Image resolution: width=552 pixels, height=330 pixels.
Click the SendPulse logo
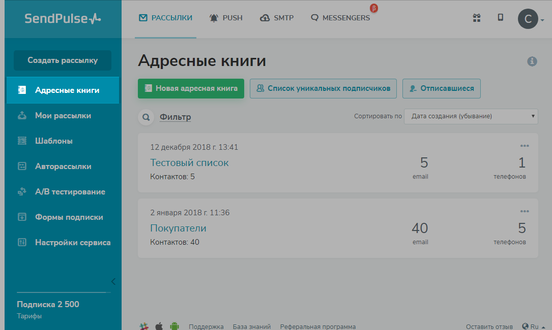(63, 19)
